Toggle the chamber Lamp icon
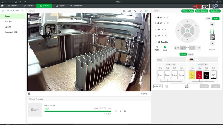This screenshot has width=223, height=125. [165, 47]
